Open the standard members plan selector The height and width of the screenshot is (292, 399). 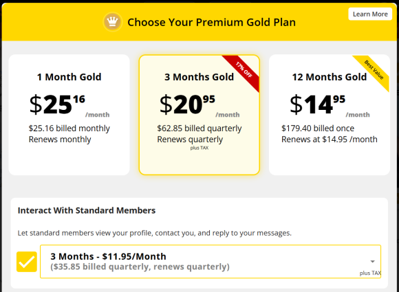211,262
